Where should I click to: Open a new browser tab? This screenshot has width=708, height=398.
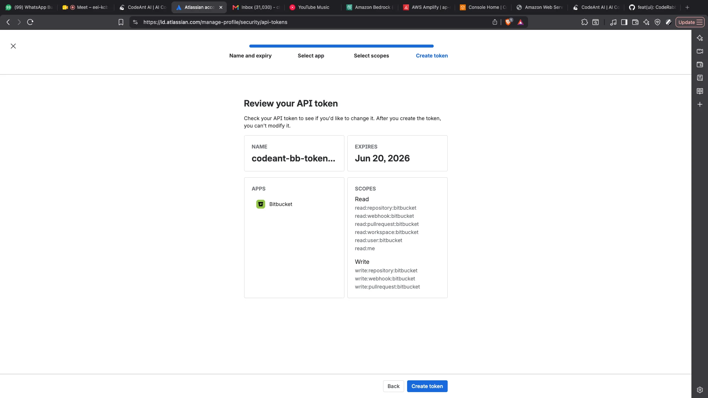[x=687, y=7]
